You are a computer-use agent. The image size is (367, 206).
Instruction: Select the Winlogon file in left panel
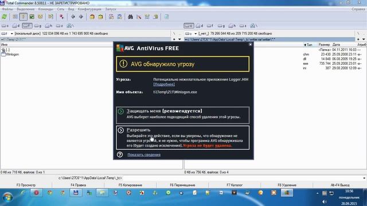(x=10, y=54)
